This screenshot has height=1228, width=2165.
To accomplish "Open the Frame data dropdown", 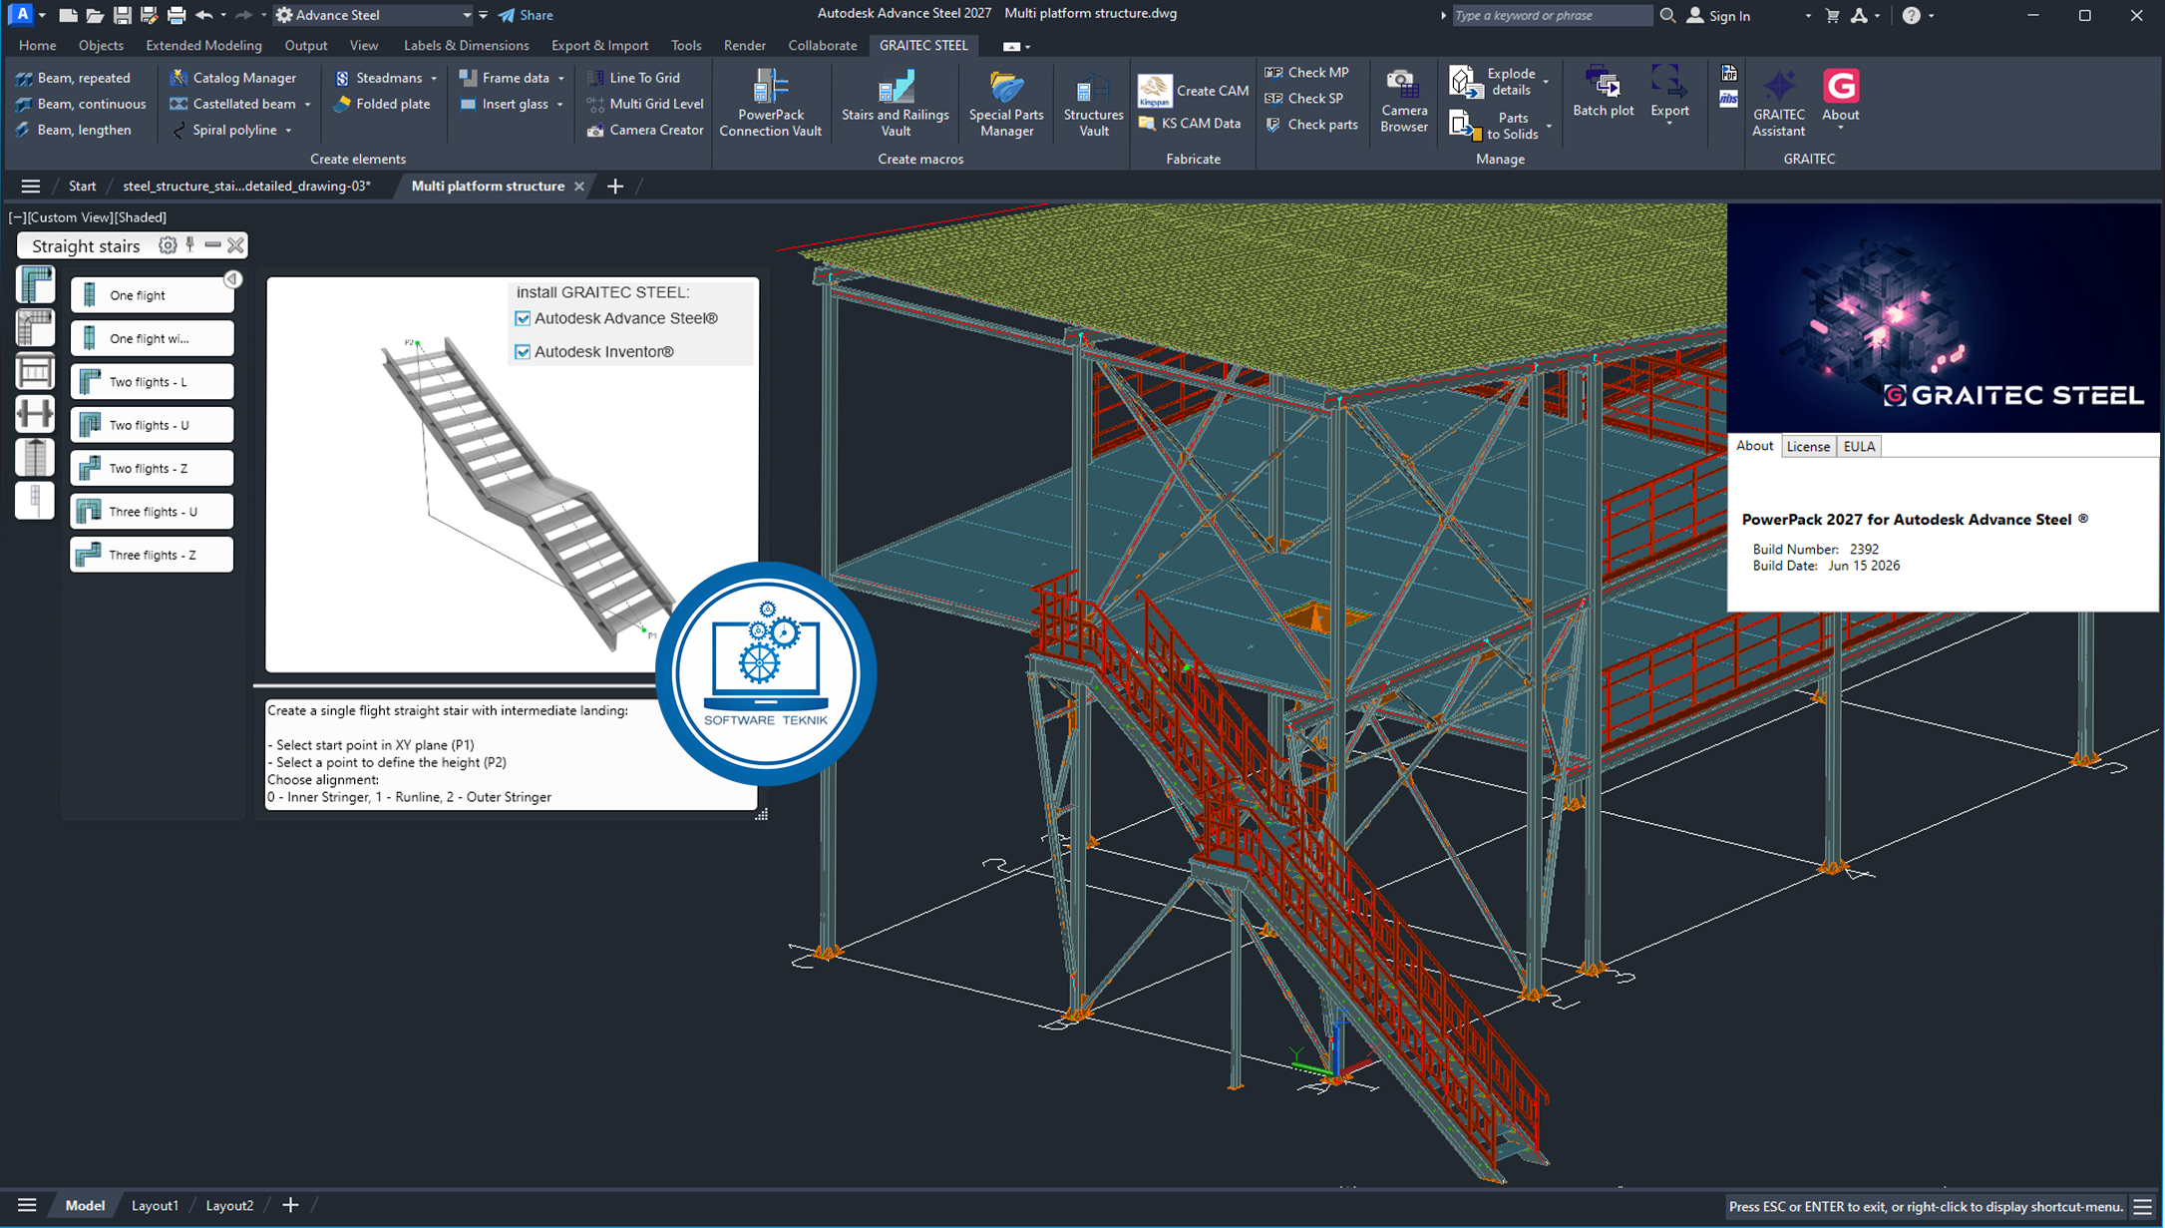I will click(560, 78).
